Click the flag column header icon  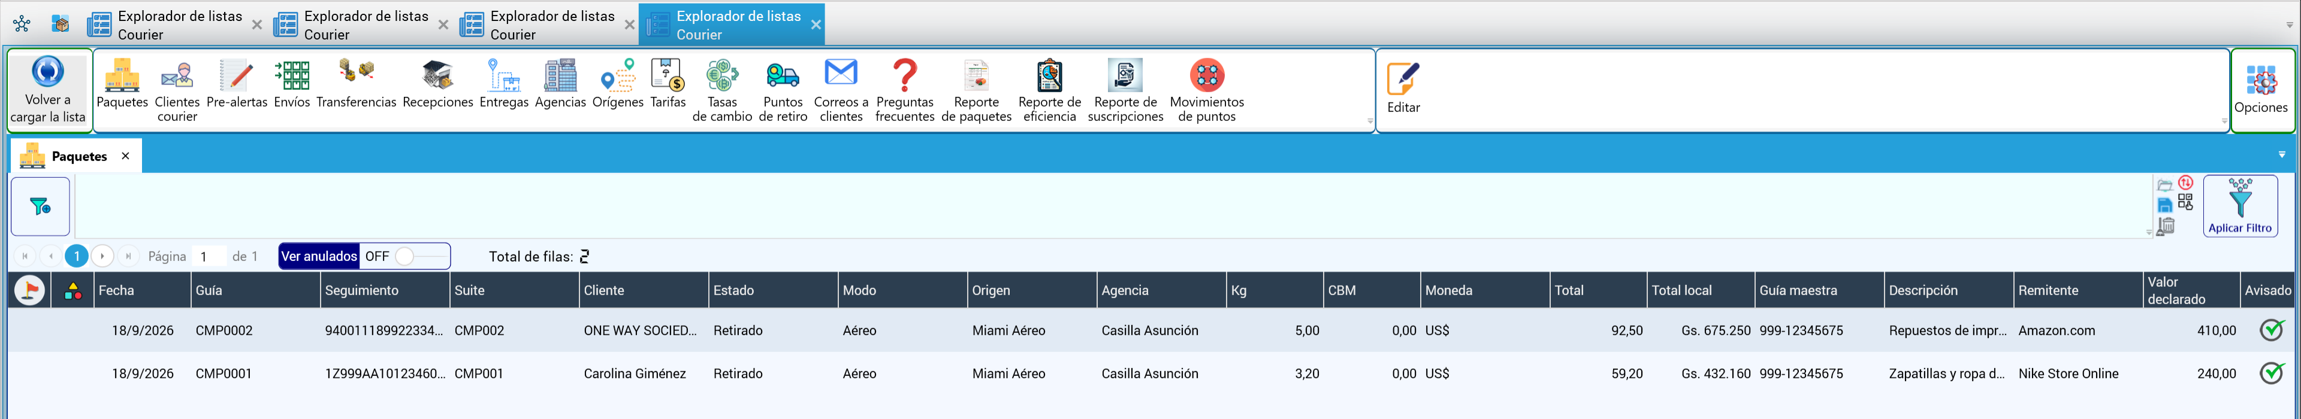coord(29,290)
